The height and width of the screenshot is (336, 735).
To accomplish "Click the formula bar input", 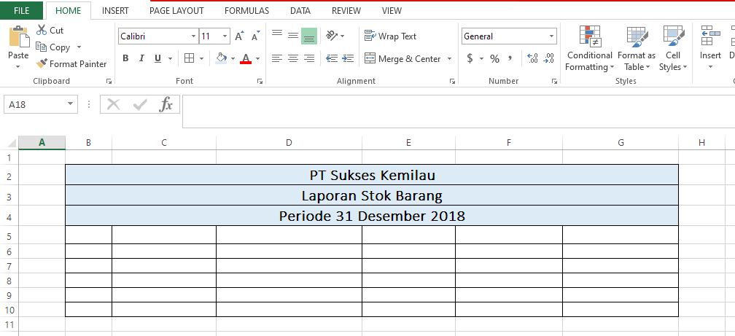I will point(459,111).
